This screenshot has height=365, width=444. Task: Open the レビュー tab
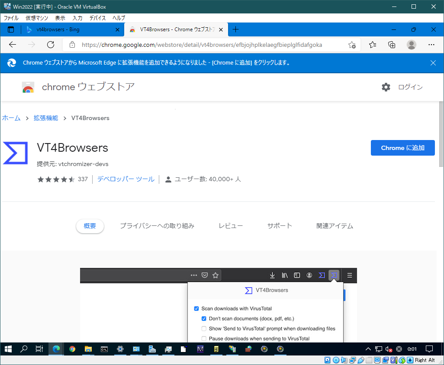click(231, 226)
